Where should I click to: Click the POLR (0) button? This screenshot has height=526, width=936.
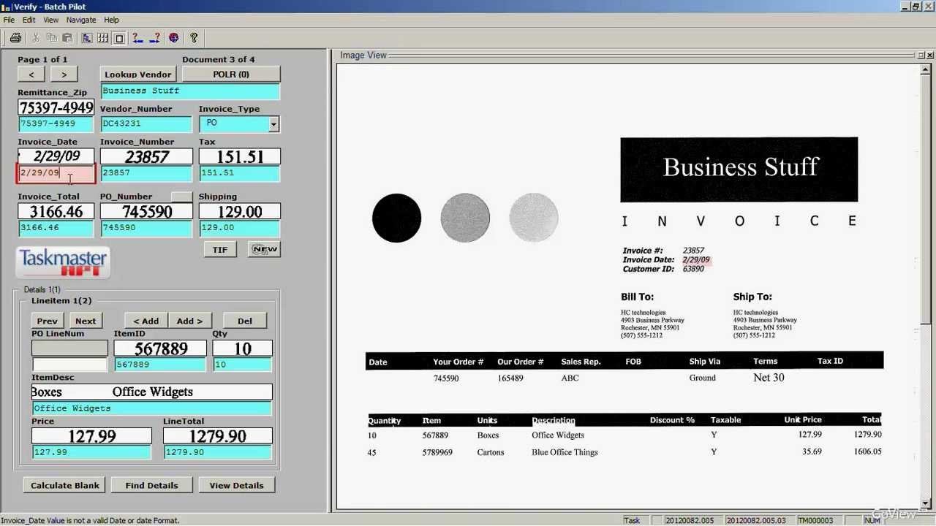[x=231, y=74]
